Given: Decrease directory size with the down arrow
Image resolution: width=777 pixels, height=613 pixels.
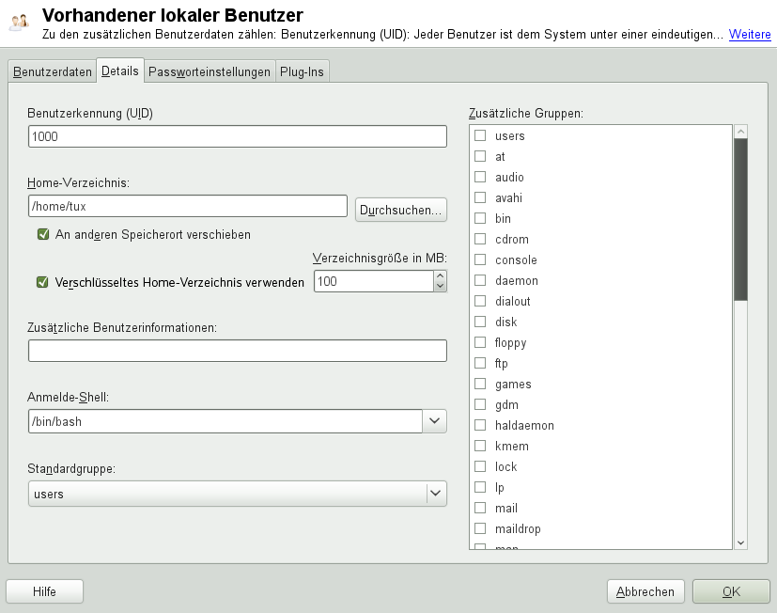Looking at the screenshot, I should click(x=440, y=287).
